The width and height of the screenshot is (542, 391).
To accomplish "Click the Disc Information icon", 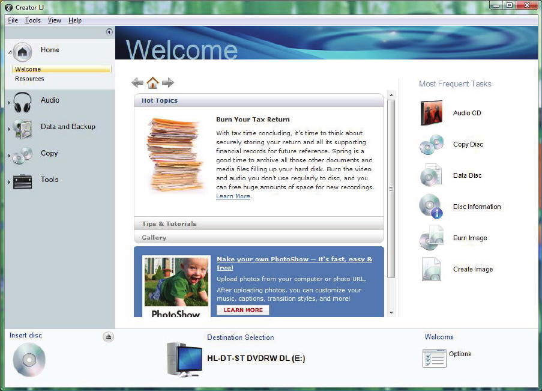I will 431,207.
